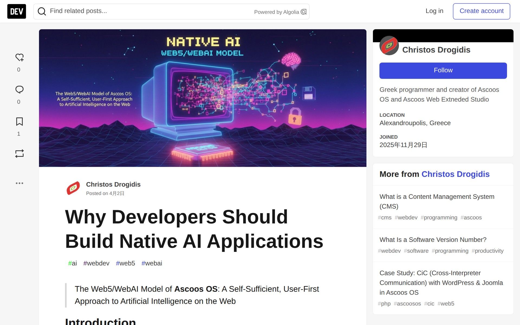
Task: Click the Log in link
Action: (x=434, y=11)
